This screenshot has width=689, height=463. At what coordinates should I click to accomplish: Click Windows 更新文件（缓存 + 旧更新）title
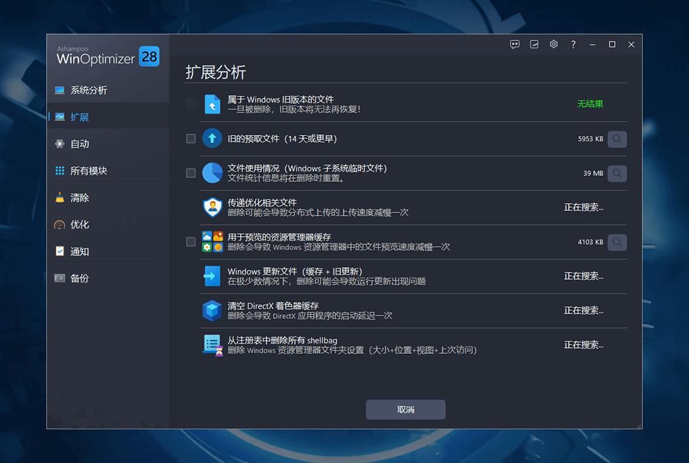point(295,271)
